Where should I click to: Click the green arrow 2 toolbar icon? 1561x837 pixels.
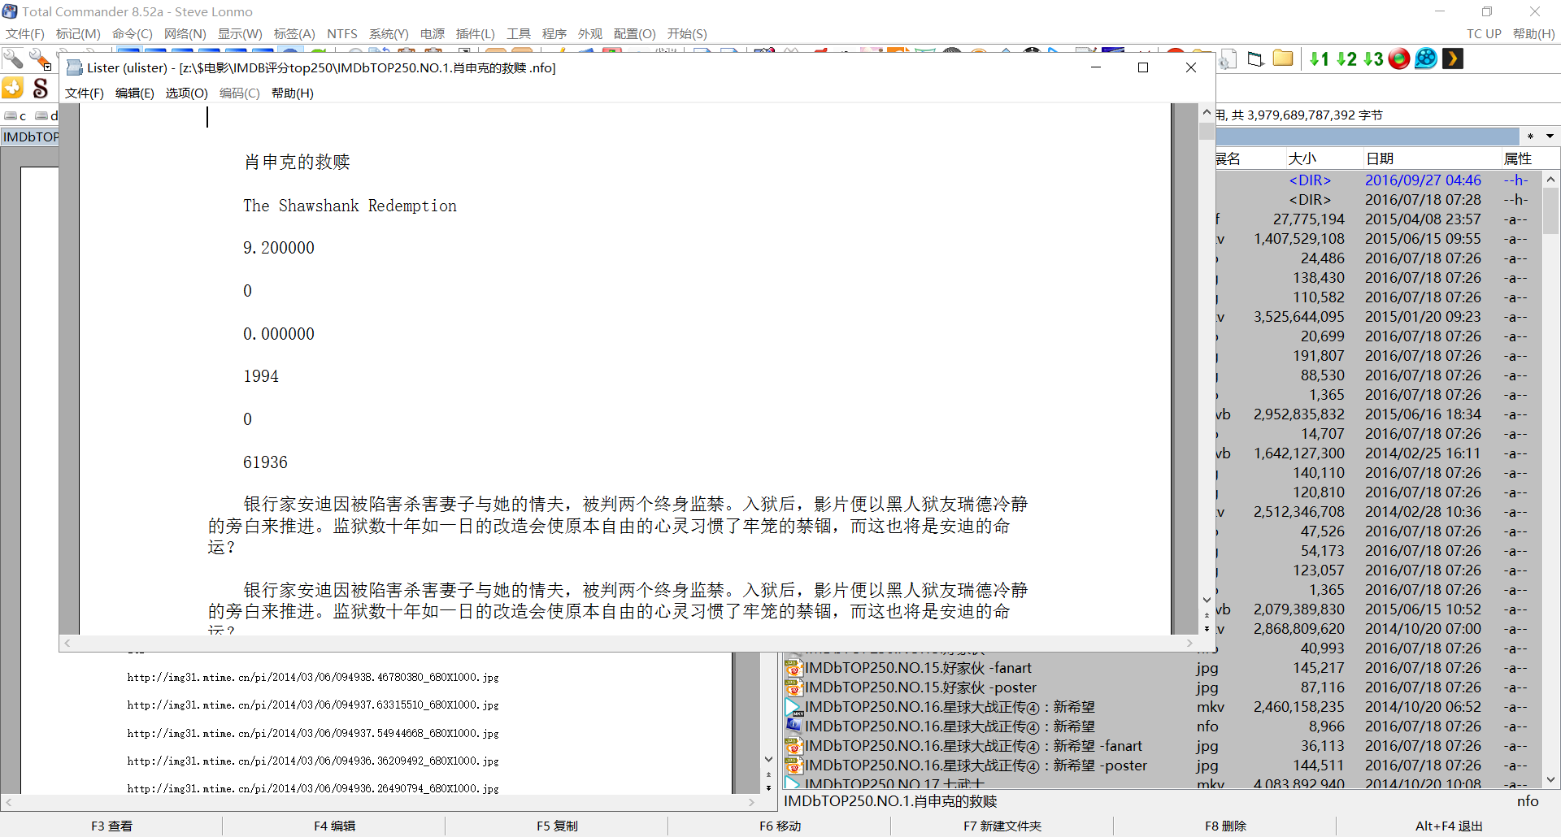(1346, 59)
